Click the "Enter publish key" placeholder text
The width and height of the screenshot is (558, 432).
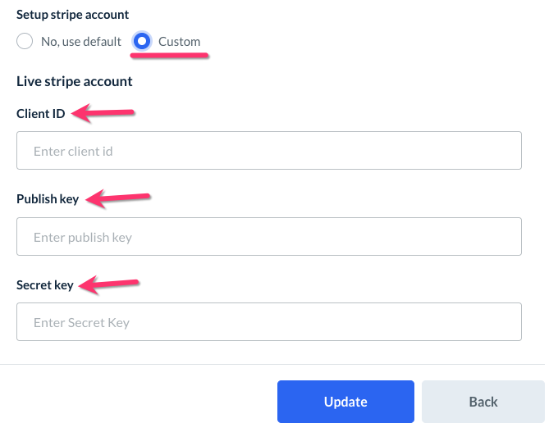point(83,237)
